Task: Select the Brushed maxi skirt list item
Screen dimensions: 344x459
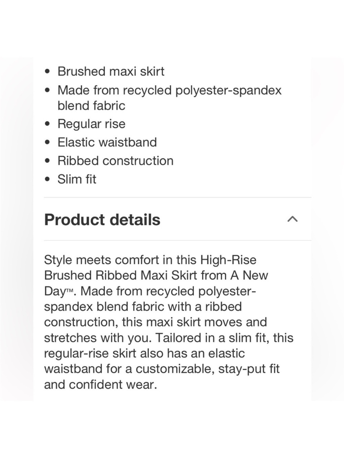Action: pyautogui.click(x=111, y=71)
